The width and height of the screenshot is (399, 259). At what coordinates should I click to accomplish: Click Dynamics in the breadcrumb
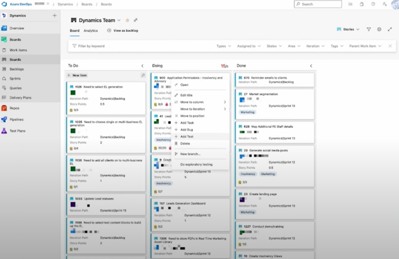point(65,4)
